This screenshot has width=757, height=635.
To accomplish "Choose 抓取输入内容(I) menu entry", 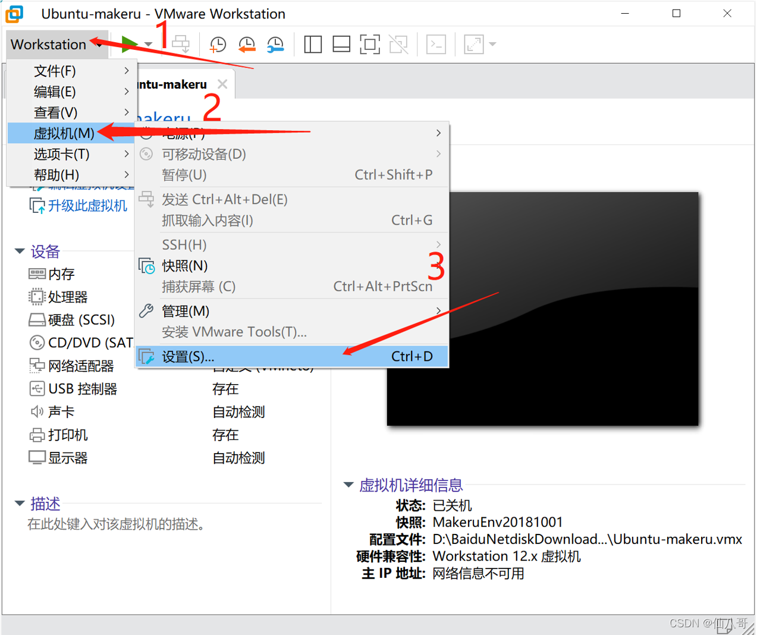I will (x=292, y=221).
